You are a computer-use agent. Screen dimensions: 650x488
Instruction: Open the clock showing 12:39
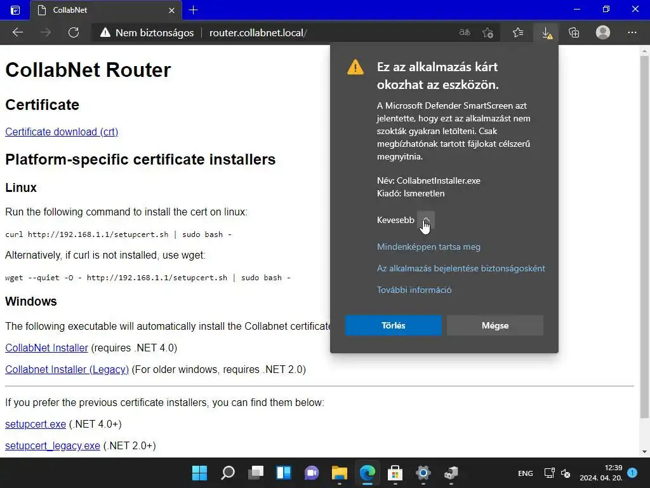(601, 473)
